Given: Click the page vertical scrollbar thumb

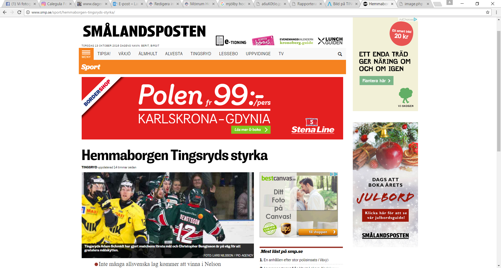Looking at the screenshot, I should pyautogui.click(x=499, y=91).
